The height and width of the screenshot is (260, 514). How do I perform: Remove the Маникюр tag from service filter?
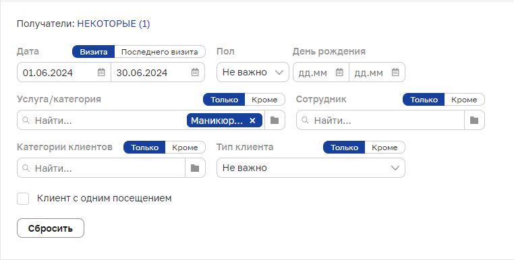[252, 121]
